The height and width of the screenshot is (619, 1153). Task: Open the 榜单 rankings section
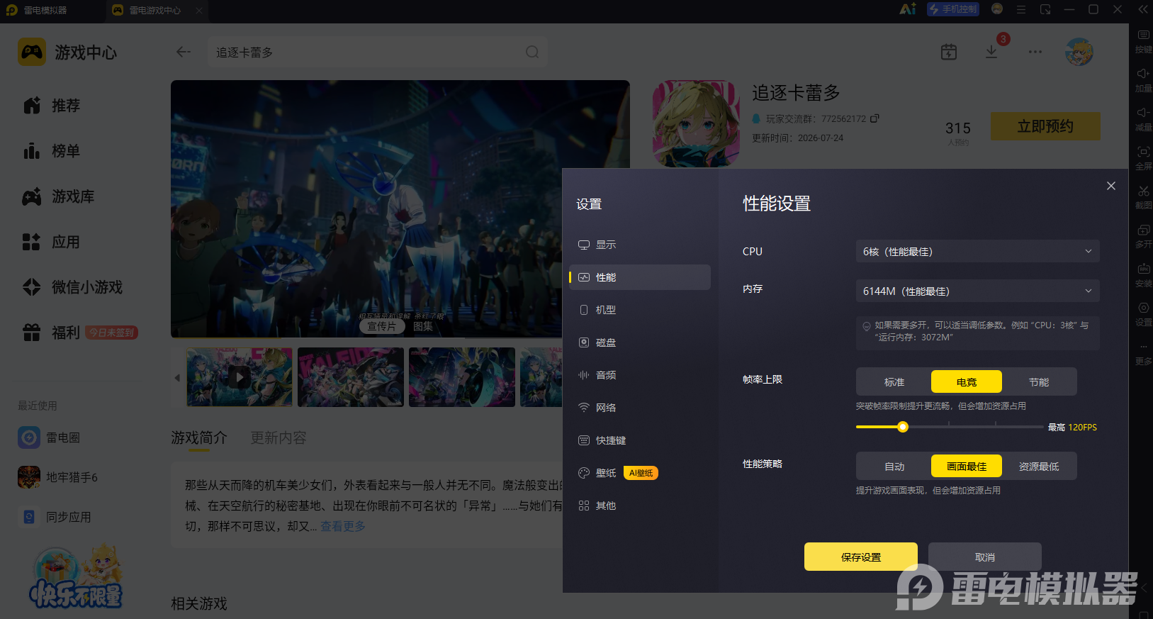pos(51,151)
